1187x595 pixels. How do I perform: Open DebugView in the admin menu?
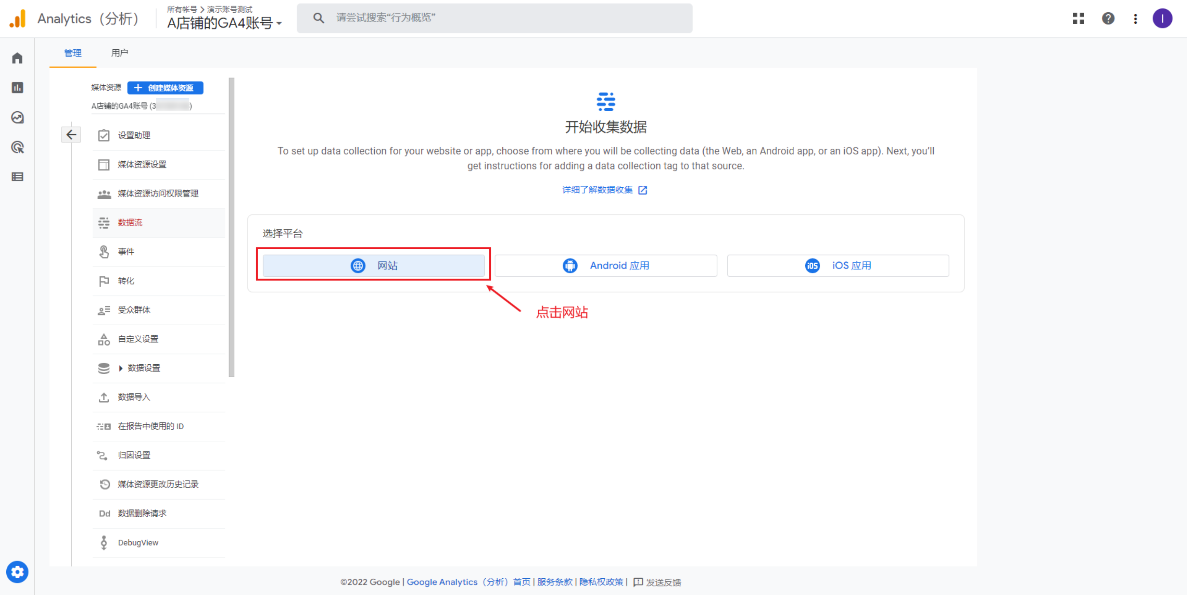coord(138,542)
